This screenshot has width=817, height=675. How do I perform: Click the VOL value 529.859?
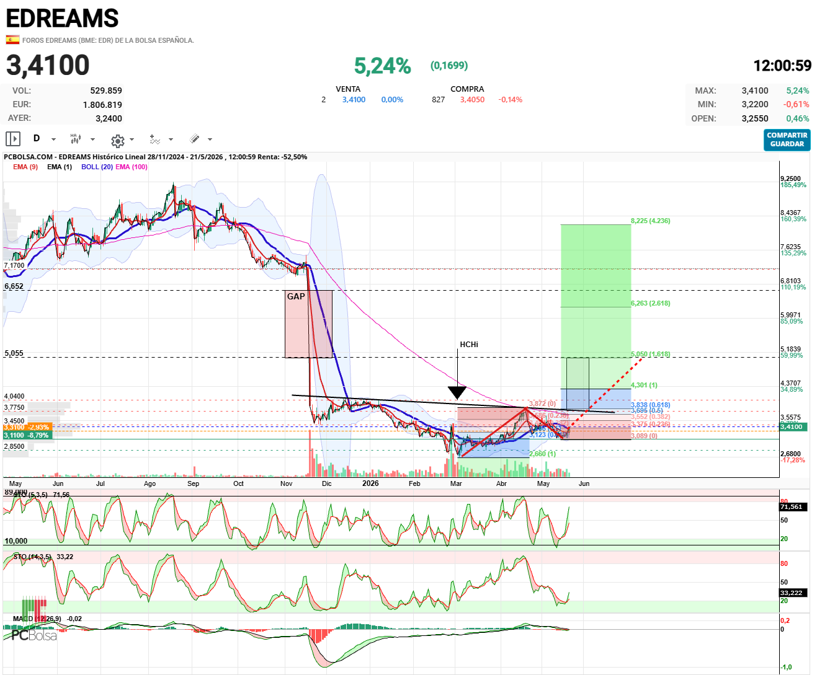106,90
